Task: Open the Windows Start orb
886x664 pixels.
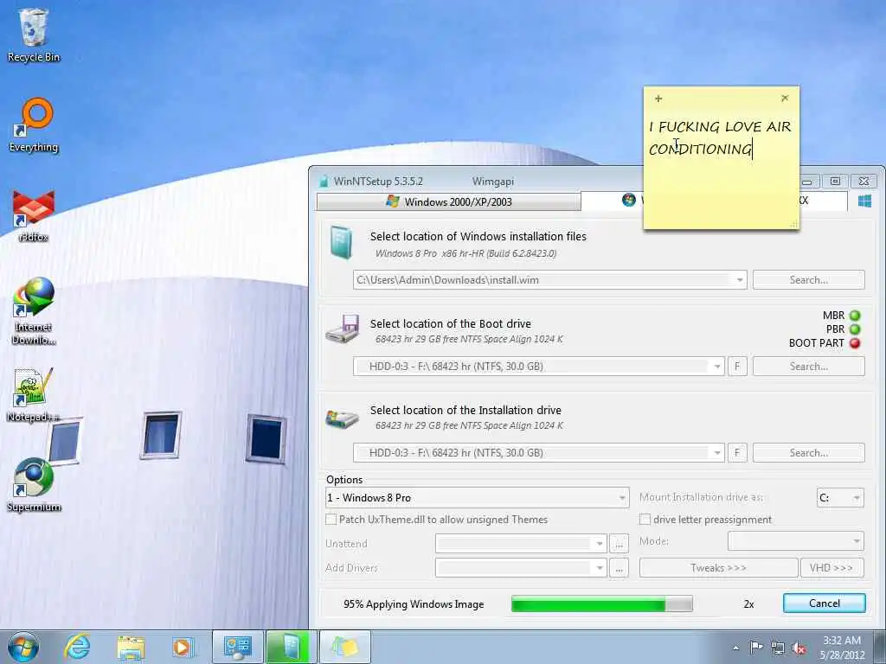Action: tap(23, 647)
